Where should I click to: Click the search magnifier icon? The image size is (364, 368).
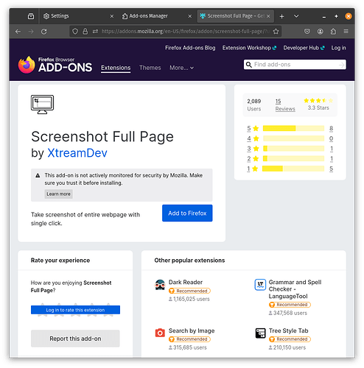[x=249, y=65]
